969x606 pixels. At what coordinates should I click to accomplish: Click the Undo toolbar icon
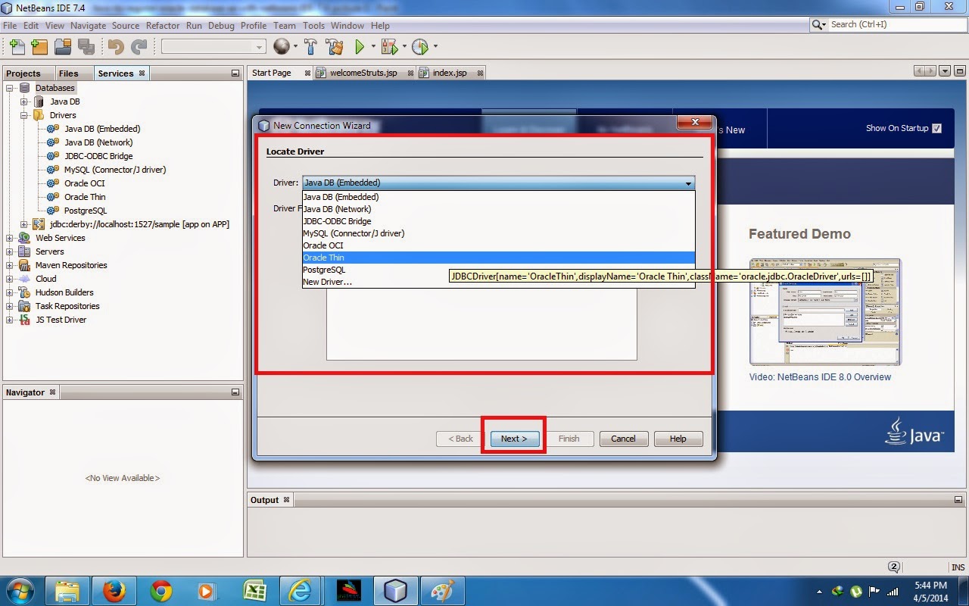pos(116,47)
